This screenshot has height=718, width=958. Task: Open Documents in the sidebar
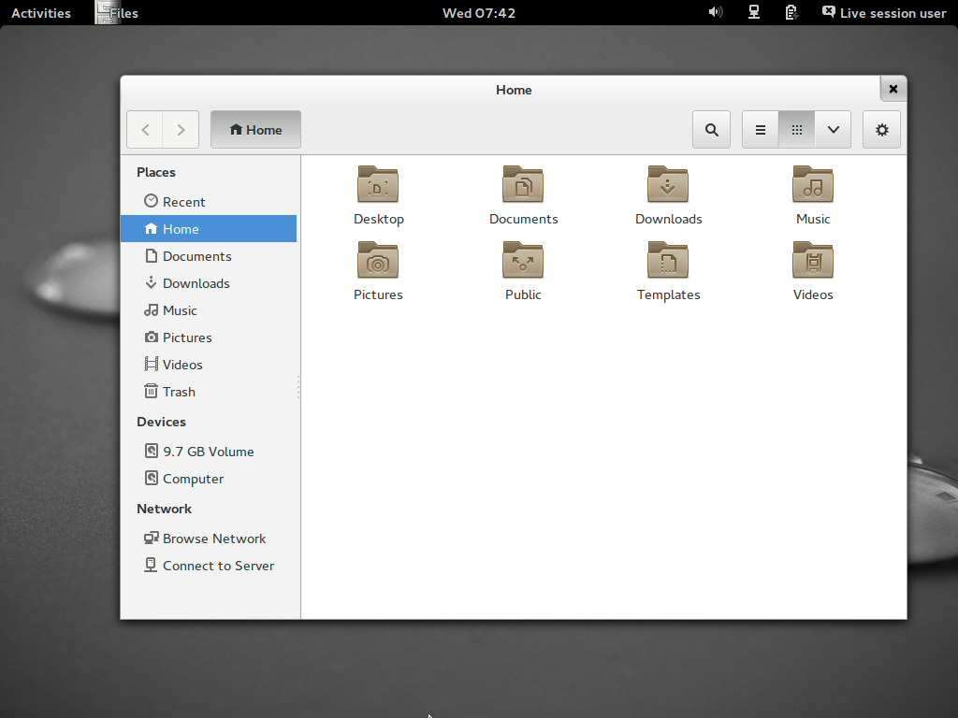point(209,256)
